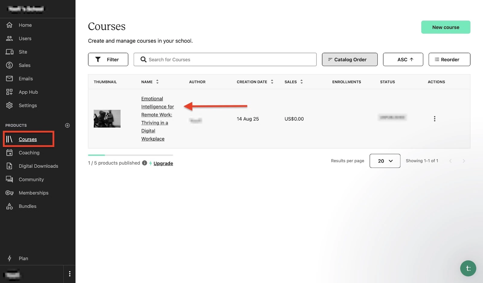Click the Coaching calendar icon
The height and width of the screenshot is (283, 483).
(x=9, y=153)
